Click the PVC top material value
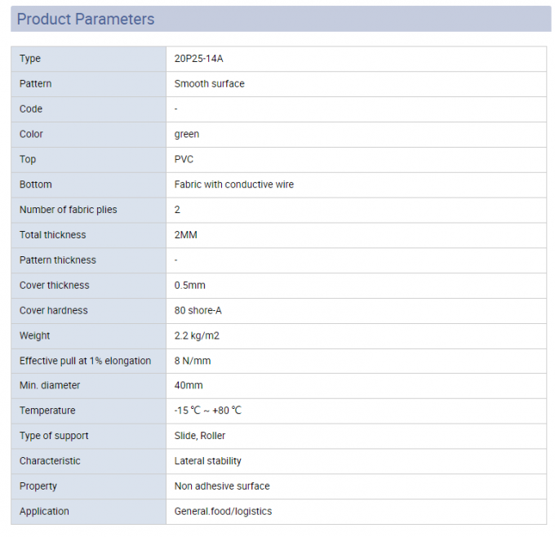555x537 pixels. coord(184,160)
